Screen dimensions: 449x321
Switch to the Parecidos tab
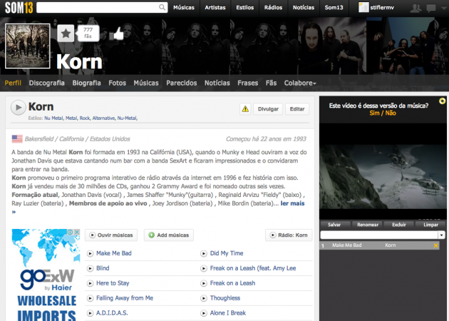[x=182, y=83]
